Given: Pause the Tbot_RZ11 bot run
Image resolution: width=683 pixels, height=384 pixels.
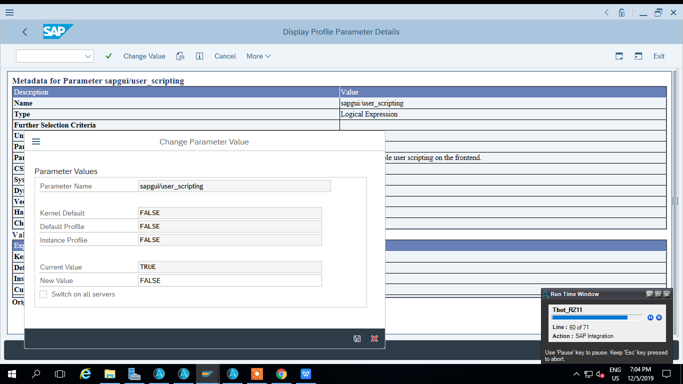Looking at the screenshot, I should pos(650,317).
